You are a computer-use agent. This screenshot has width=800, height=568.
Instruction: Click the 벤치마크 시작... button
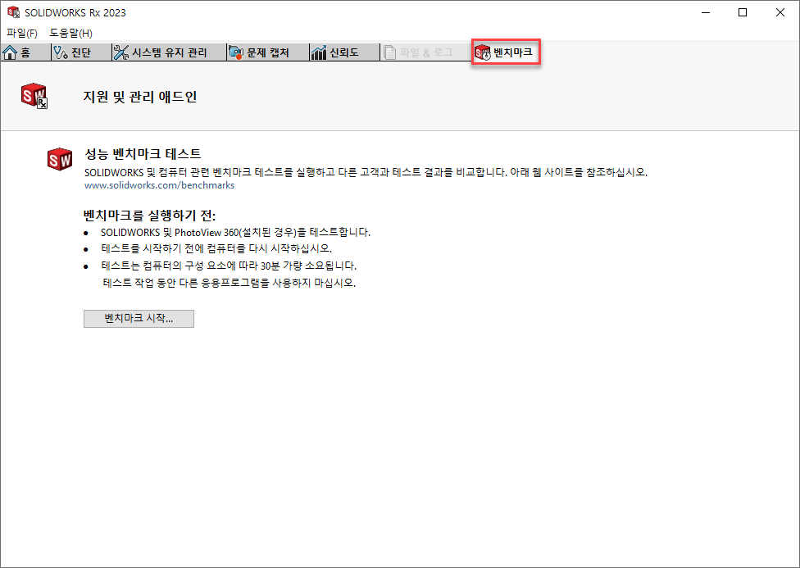coord(139,319)
